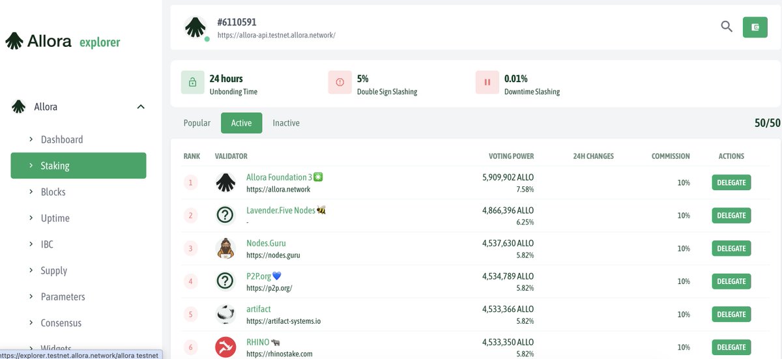Collapse the Allora network menu chevron

click(x=141, y=107)
